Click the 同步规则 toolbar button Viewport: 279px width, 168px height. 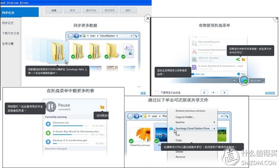point(110,10)
